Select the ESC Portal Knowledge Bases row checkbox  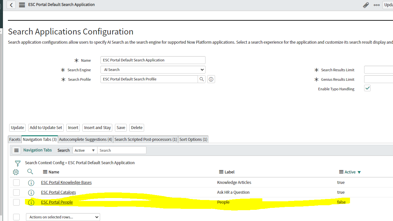pos(16,183)
